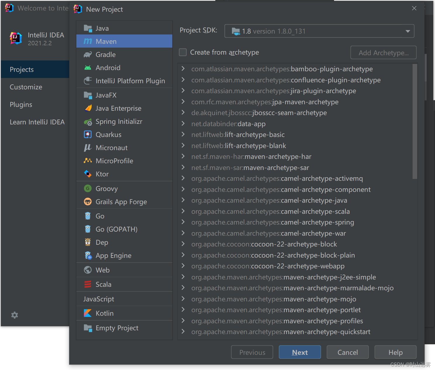Click the IntelliJ IDEA logo in Welcome window

[x=16, y=39]
